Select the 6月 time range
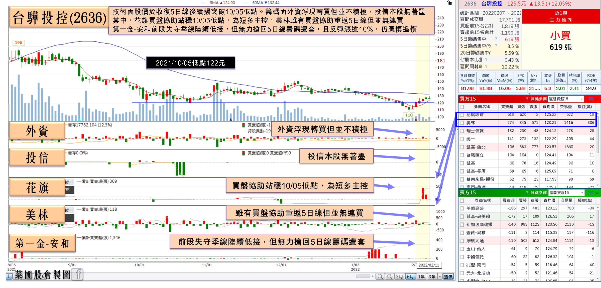The width and height of the screenshot is (601, 288). pyautogui.click(x=410, y=276)
